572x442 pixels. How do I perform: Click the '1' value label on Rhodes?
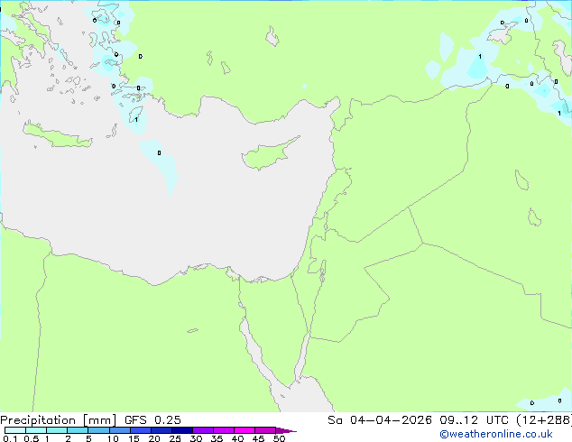click(x=136, y=120)
